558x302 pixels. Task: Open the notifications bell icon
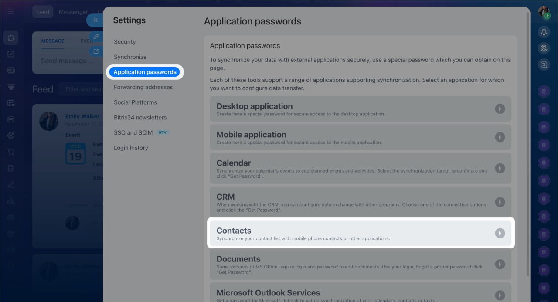(x=544, y=32)
